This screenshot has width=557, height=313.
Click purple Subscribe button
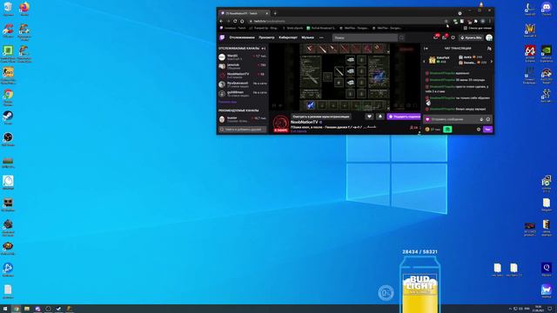(x=404, y=117)
